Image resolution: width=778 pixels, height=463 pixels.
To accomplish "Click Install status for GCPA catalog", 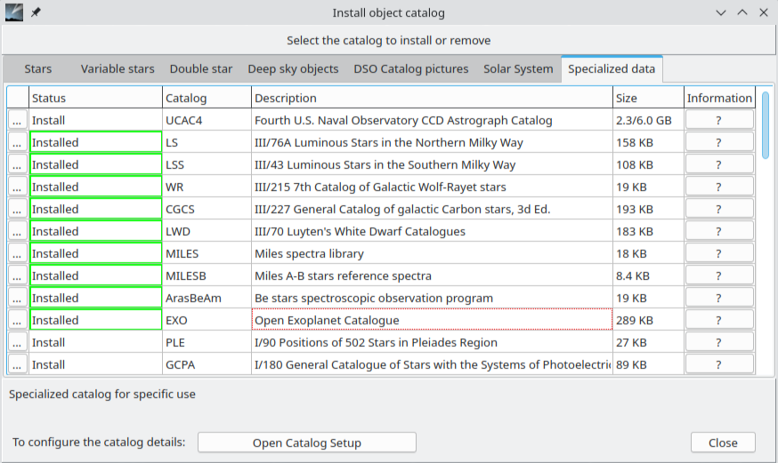I will point(96,365).
